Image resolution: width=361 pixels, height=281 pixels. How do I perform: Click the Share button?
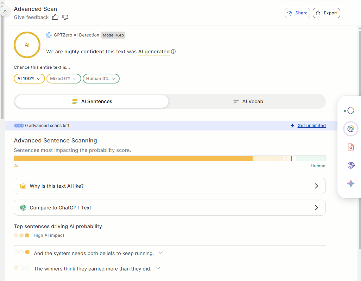click(297, 13)
